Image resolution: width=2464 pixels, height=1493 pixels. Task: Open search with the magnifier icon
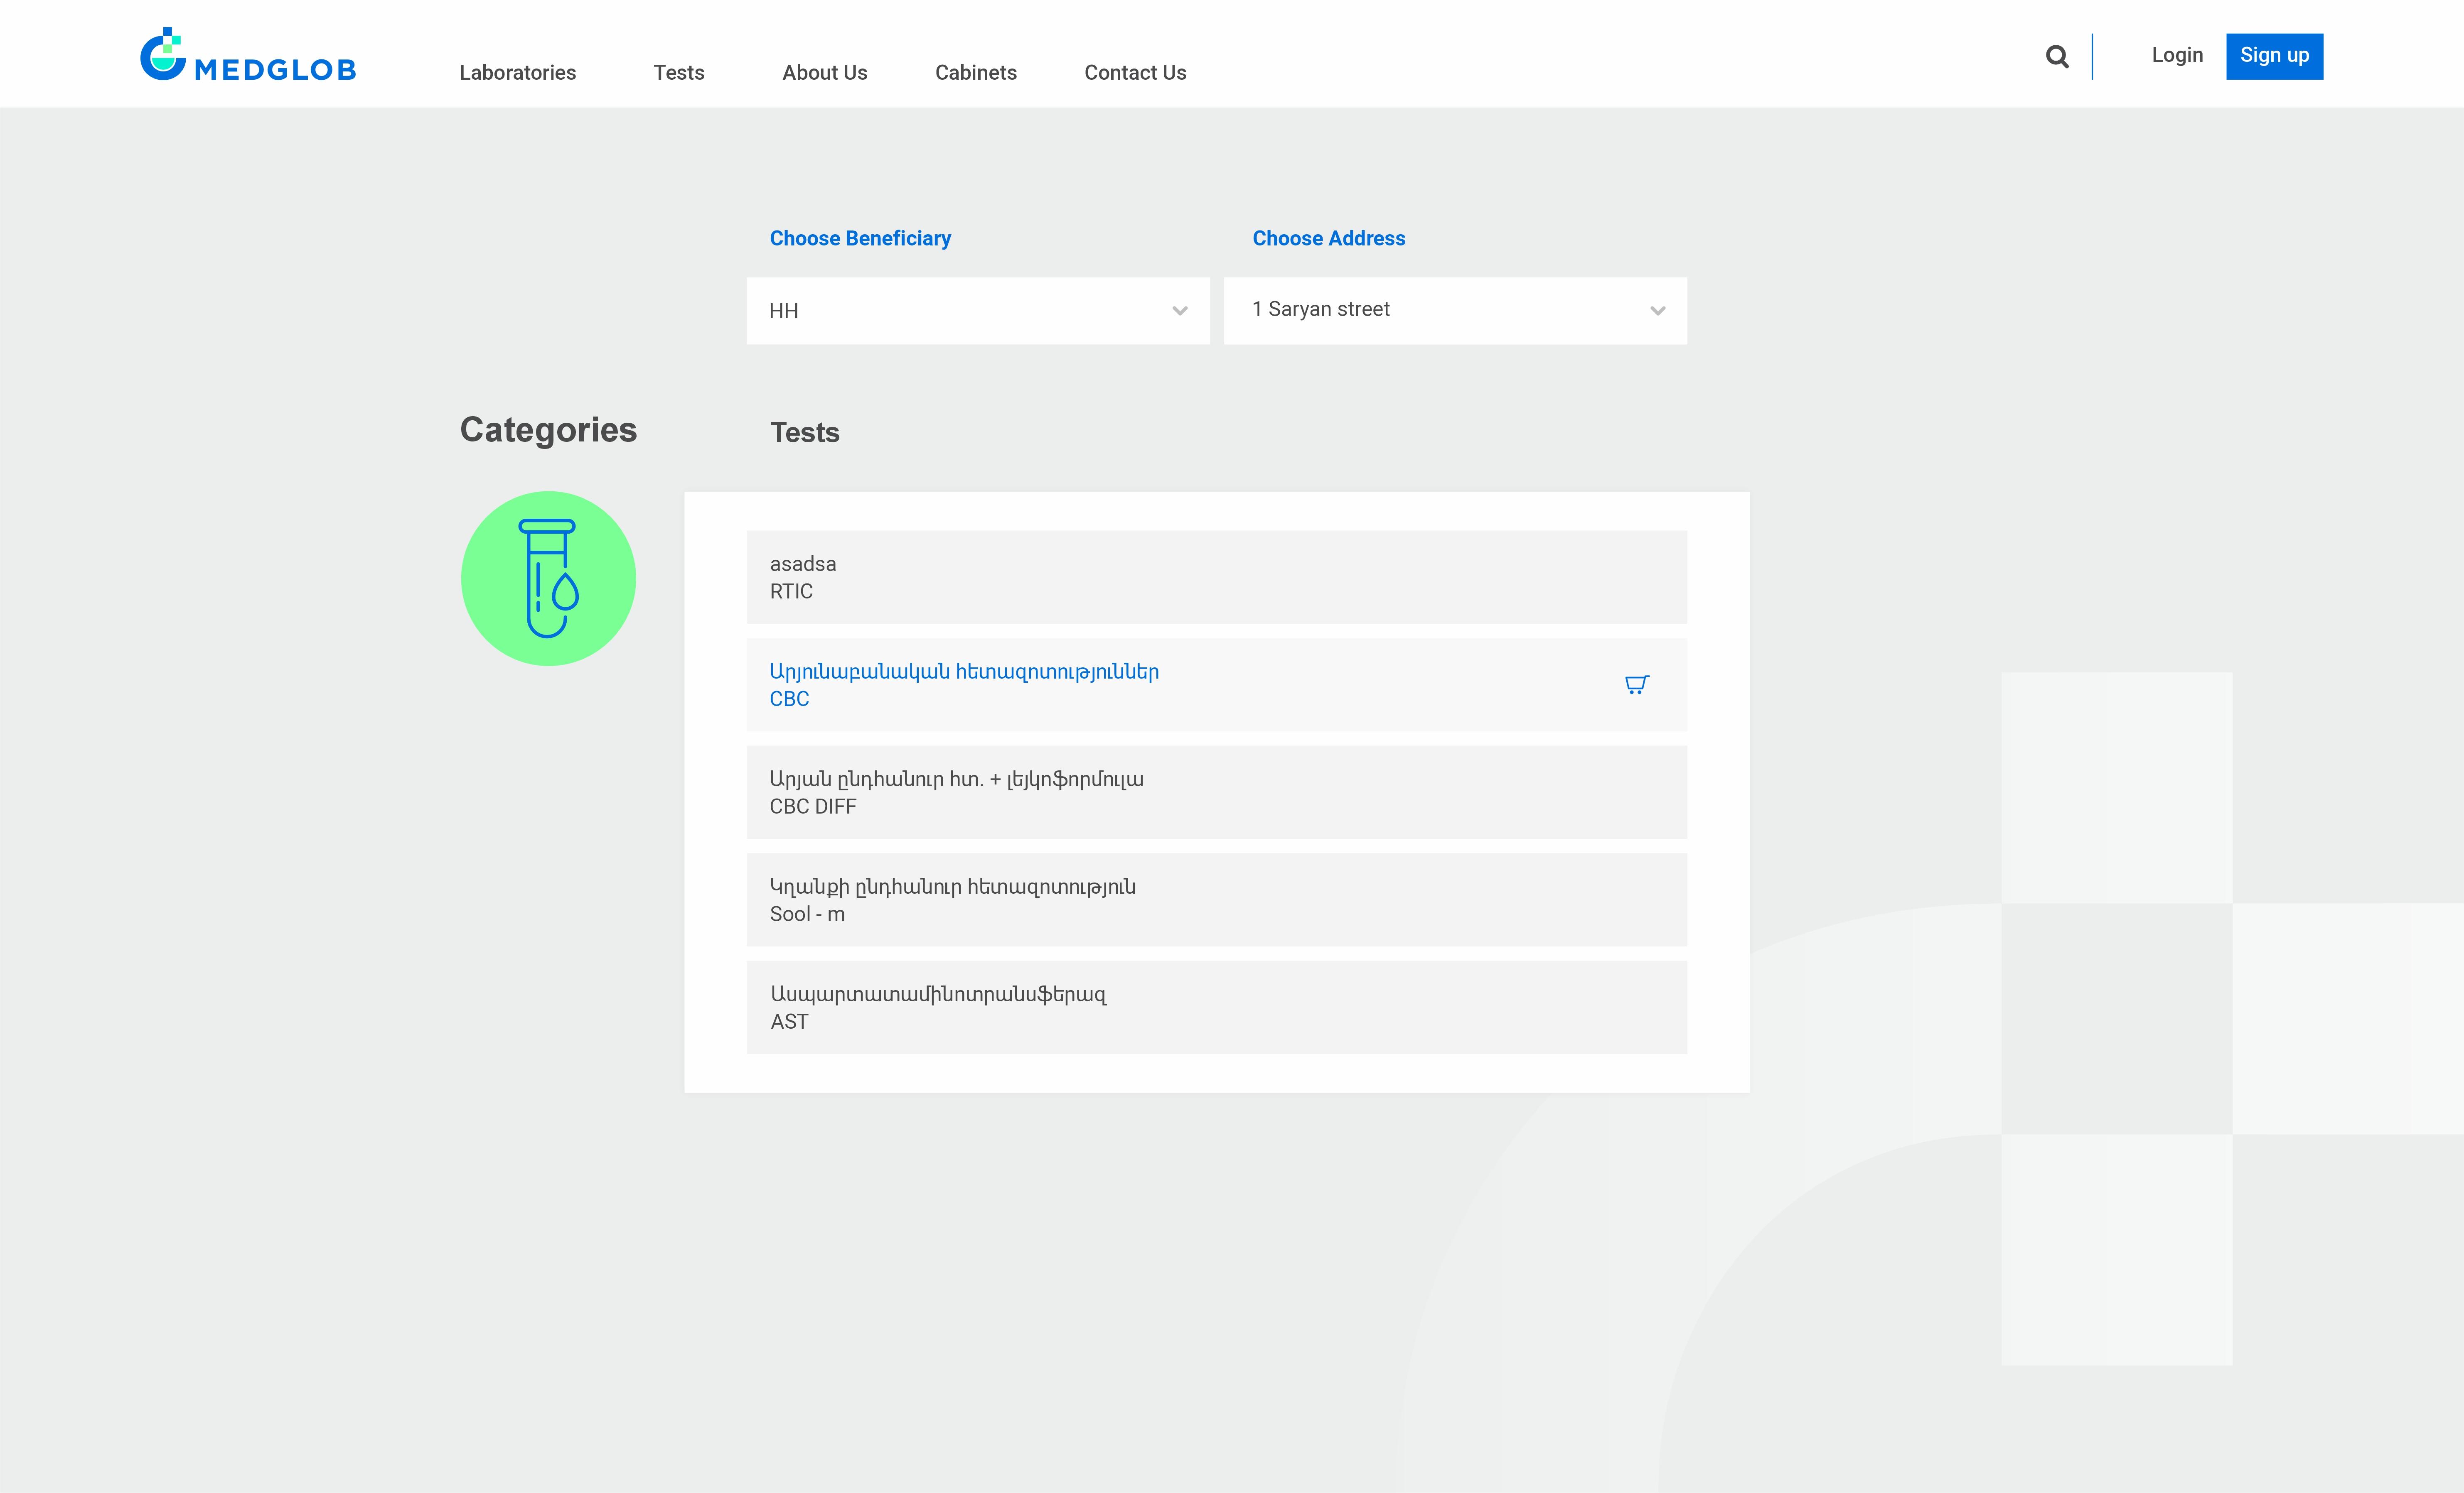(2056, 57)
